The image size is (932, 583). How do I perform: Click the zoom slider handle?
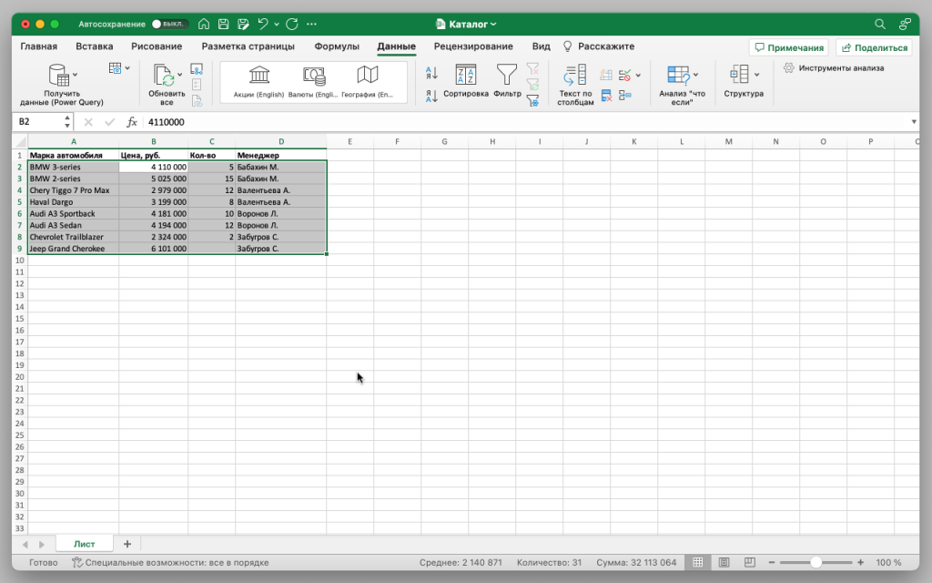click(816, 562)
